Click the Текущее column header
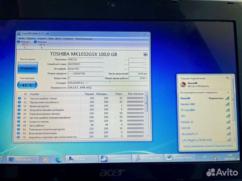Screen dimensions: 242x181 [x=89, y=94]
